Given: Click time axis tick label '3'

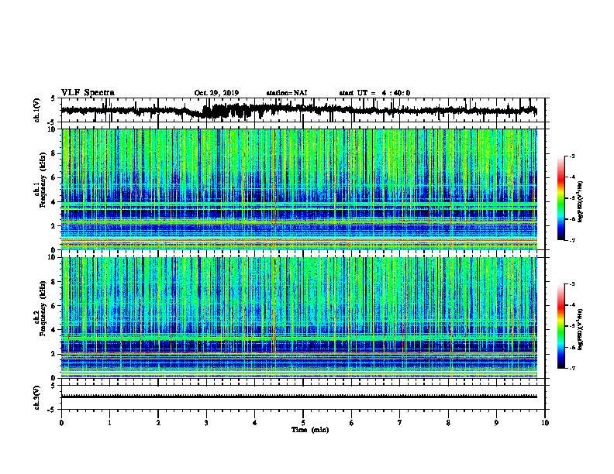Looking at the screenshot, I should 206,423.
